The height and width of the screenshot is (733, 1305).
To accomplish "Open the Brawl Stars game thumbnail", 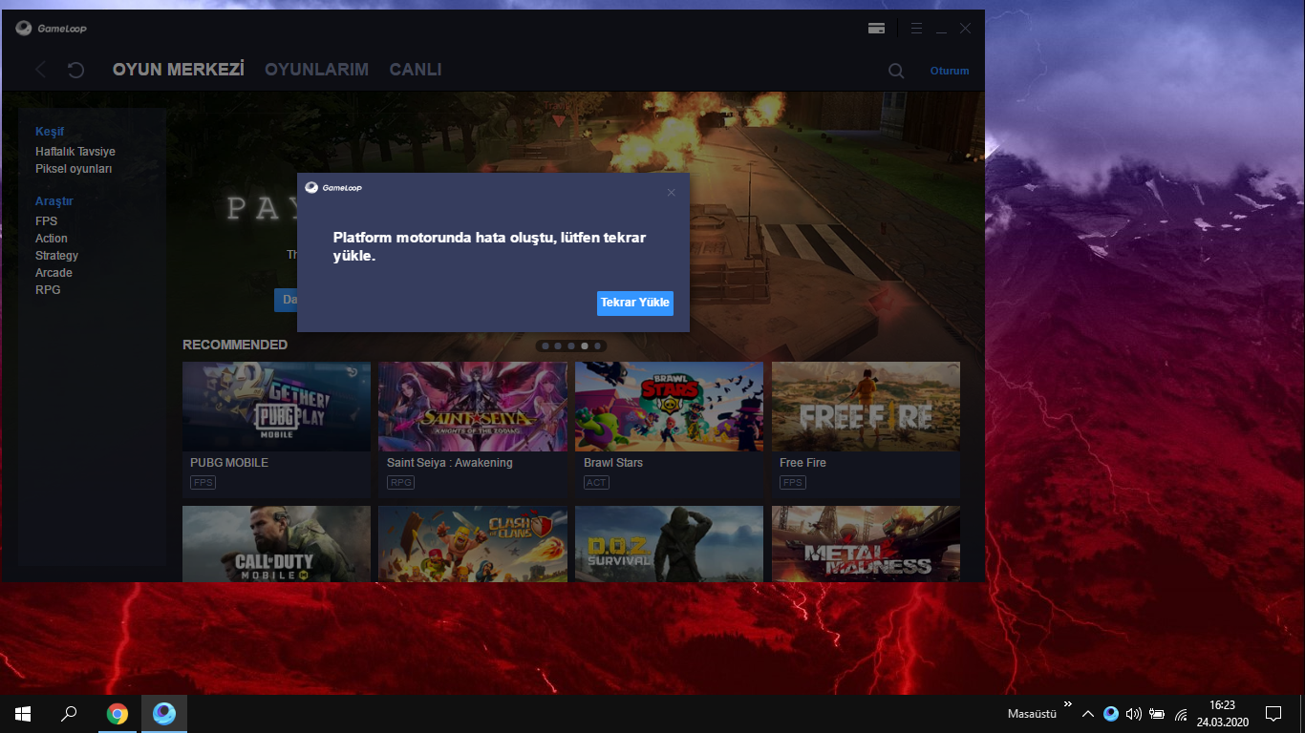I will tap(669, 407).
